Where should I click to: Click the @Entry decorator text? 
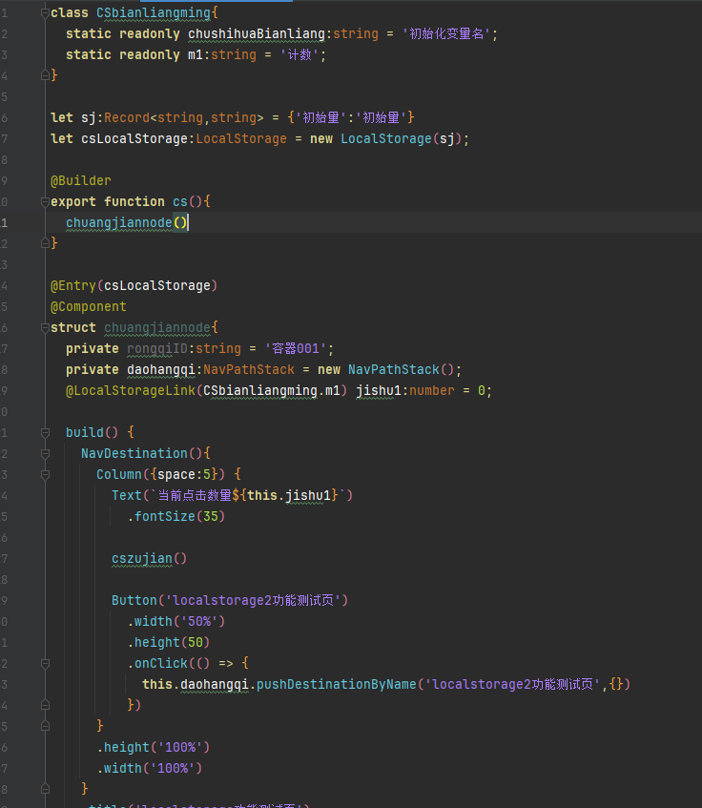pos(72,286)
